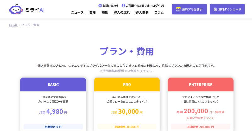Open the ニュース menu item
Viewport: 252px width, 131px height.
tap(77, 13)
